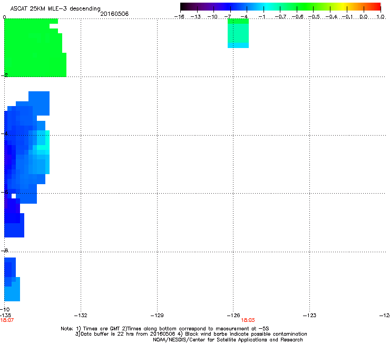
Task: Click the -16 label on the color scale
Action: click(179, 17)
